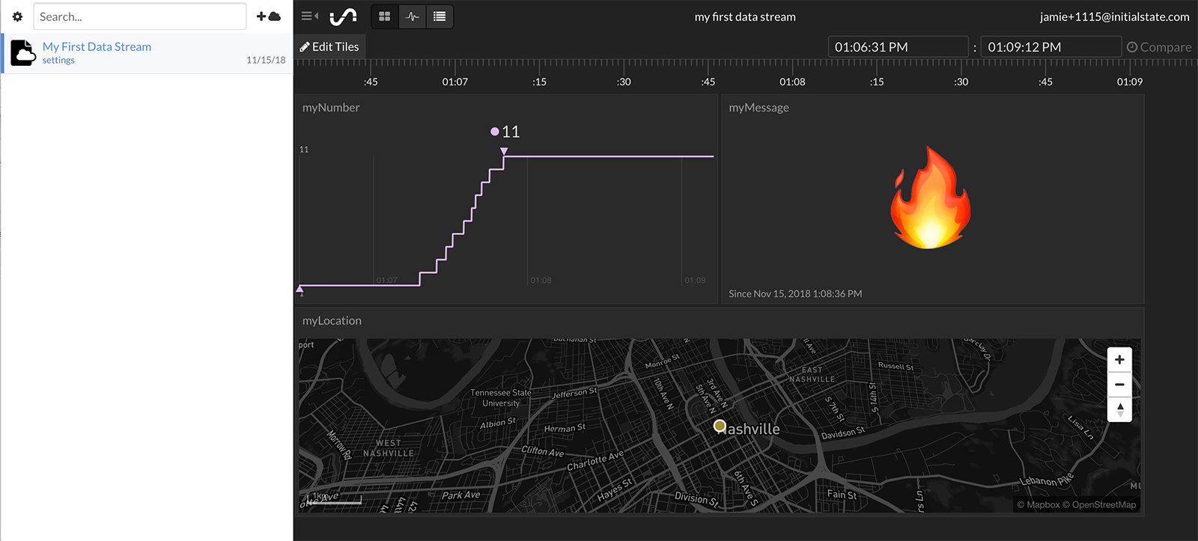Open the bucket settings link
Image resolution: width=1198 pixels, height=541 pixels.
tap(58, 61)
